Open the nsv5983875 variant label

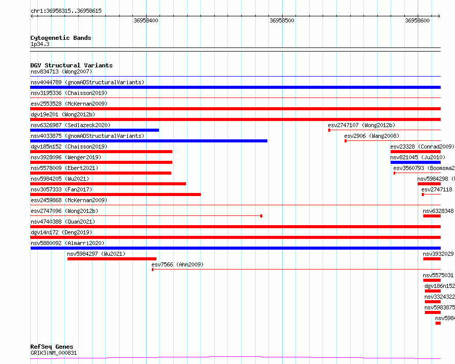coord(440,307)
